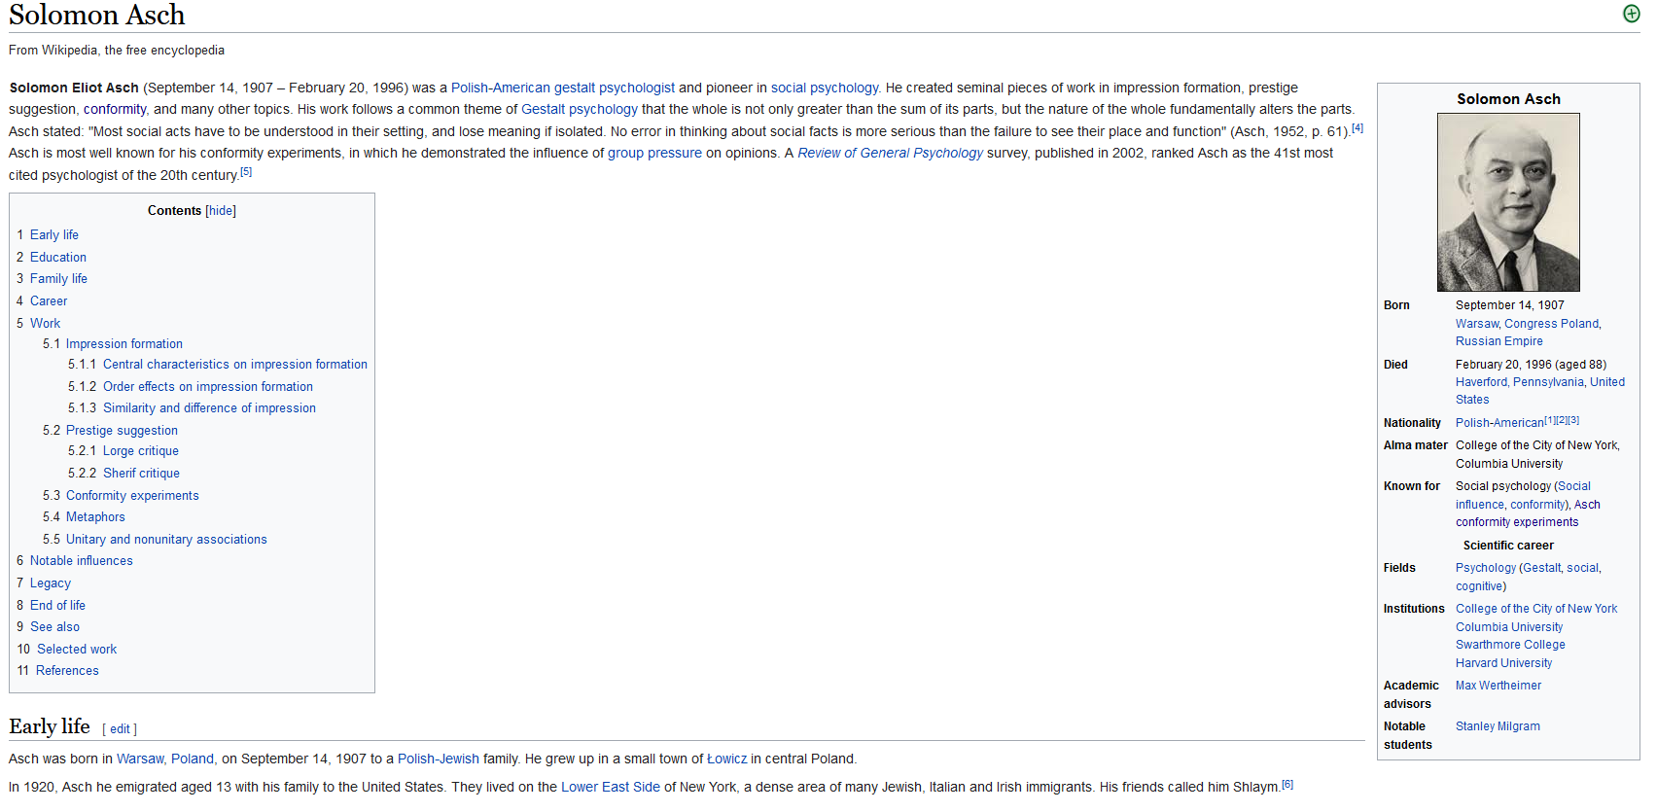Visit Łowicz town link

click(727, 759)
